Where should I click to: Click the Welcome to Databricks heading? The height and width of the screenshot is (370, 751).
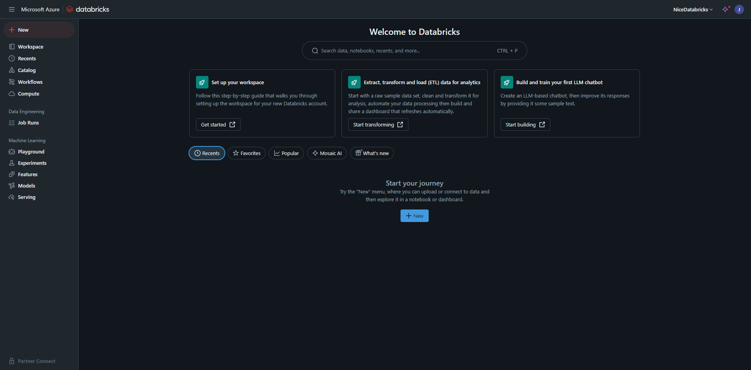[415, 32]
